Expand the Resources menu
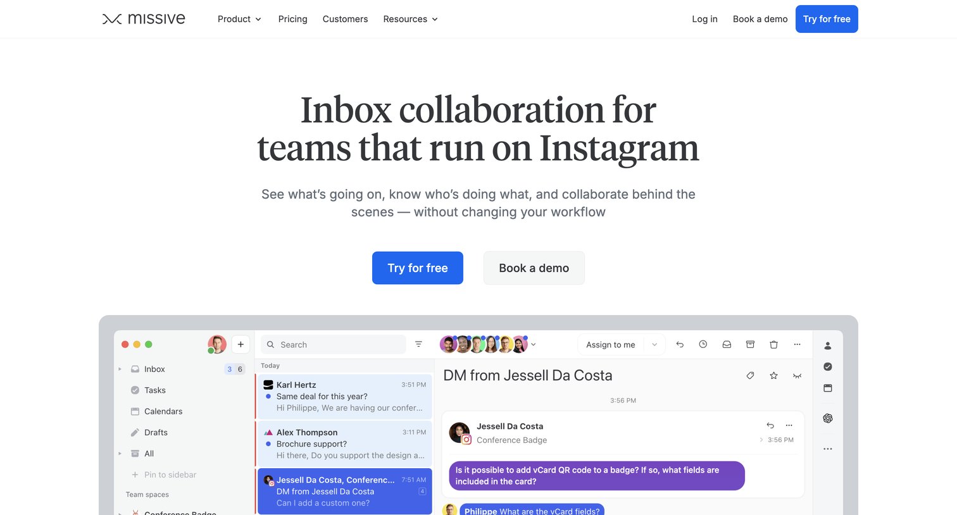The height and width of the screenshot is (515, 957). [x=410, y=19]
